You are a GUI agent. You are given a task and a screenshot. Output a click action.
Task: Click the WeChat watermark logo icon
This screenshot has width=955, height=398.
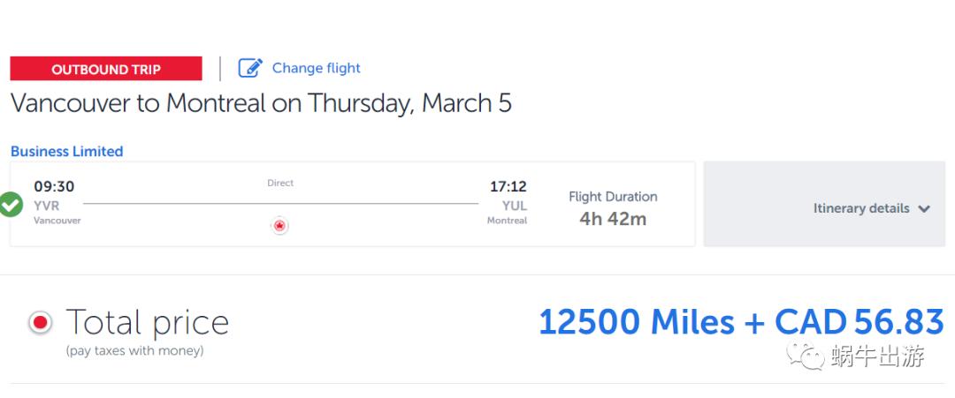pyautogui.click(x=806, y=357)
